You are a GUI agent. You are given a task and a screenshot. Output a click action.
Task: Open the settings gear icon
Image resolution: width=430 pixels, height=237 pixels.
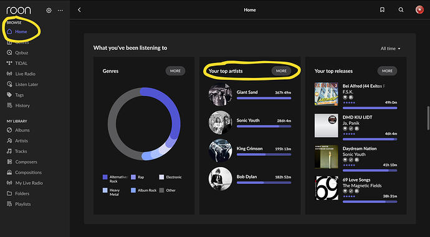click(49, 11)
